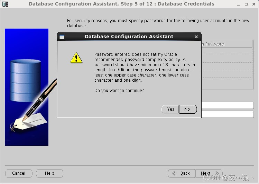The height and width of the screenshot is (184, 259).
Task: Go Back to the previous step
Action: point(181,173)
